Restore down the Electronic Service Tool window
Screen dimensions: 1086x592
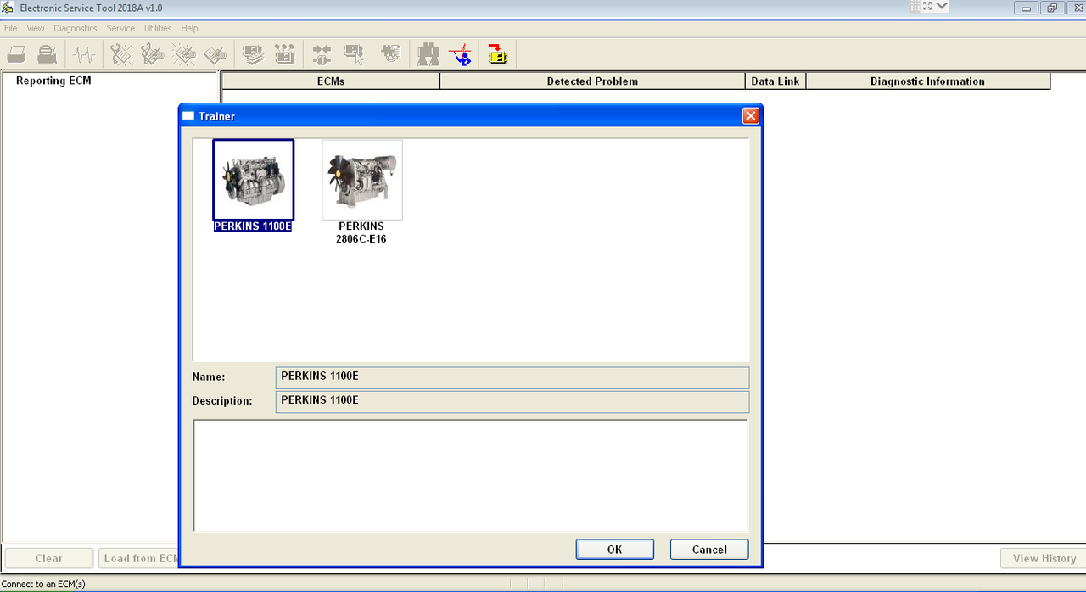[1052, 8]
